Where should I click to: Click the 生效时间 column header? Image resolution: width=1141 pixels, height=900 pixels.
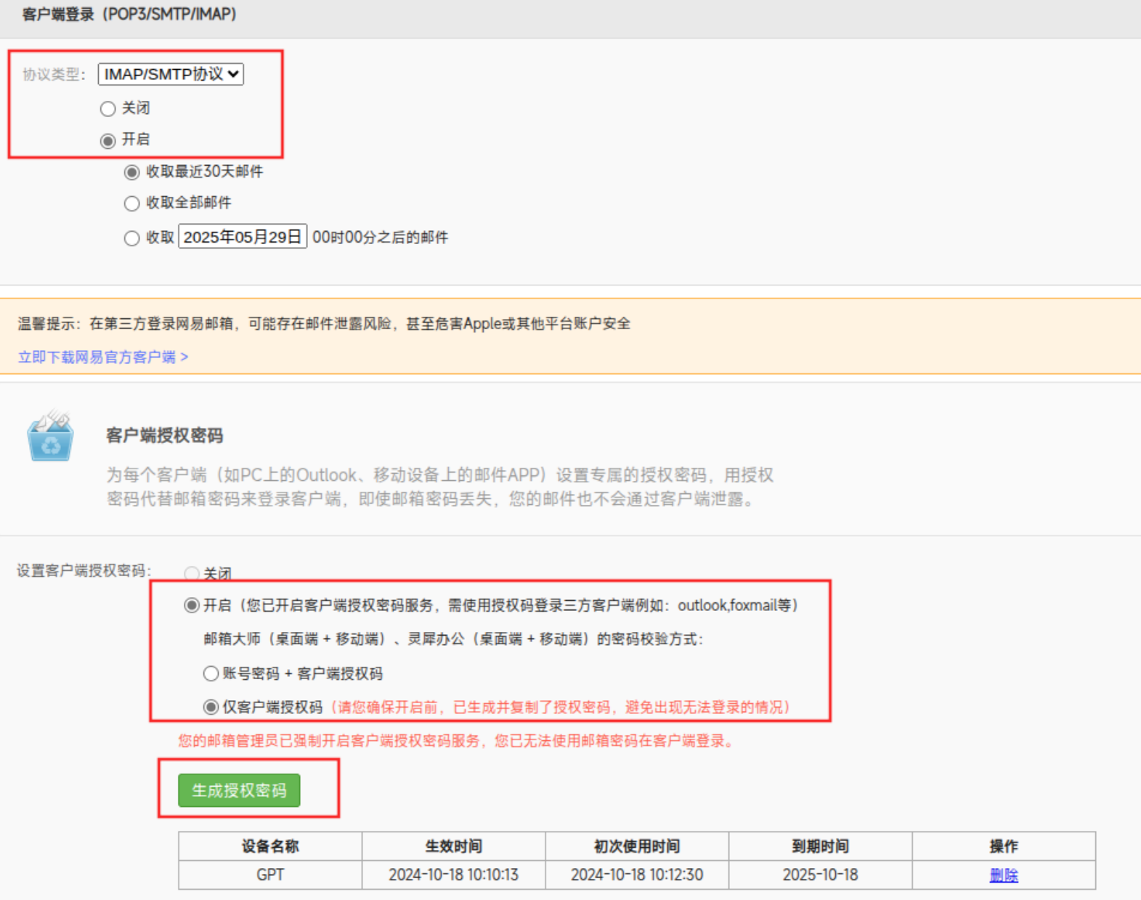coord(453,846)
